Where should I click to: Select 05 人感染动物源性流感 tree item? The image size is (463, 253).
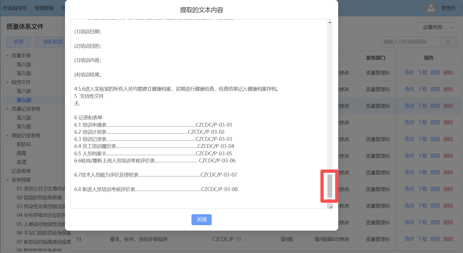[x=41, y=224]
